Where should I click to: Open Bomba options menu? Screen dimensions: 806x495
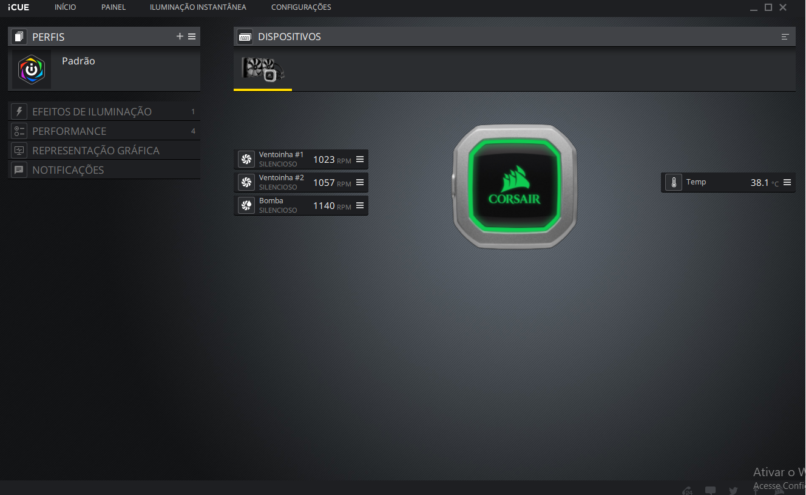point(360,205)
